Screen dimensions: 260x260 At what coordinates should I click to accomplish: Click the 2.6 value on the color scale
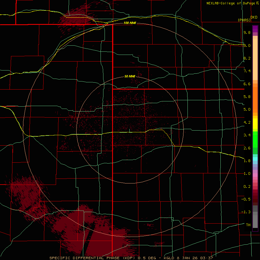247,148
